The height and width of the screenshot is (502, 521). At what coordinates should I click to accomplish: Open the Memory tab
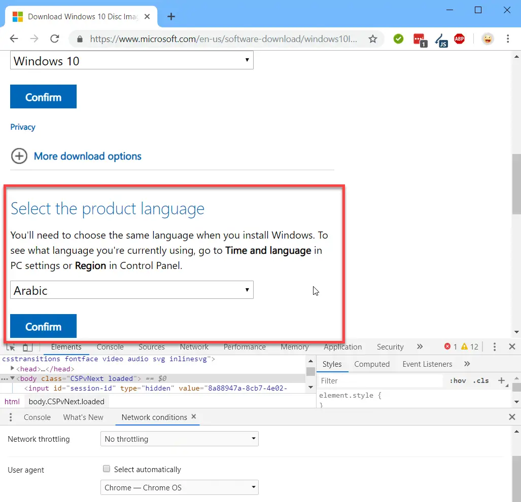coord(295,347)
